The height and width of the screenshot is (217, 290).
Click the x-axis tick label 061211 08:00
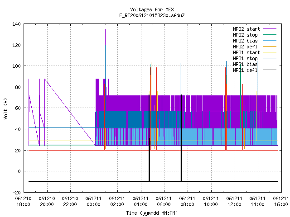[187, 202]
